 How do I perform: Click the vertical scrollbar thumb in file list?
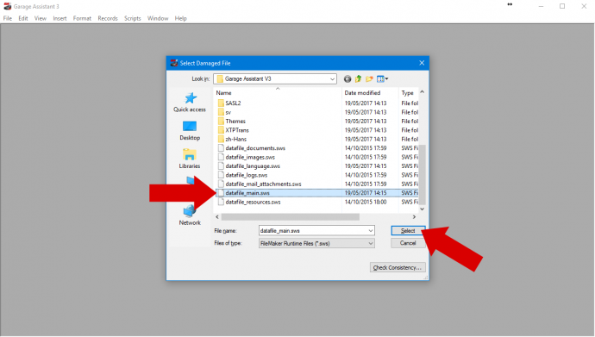(422, 174)
